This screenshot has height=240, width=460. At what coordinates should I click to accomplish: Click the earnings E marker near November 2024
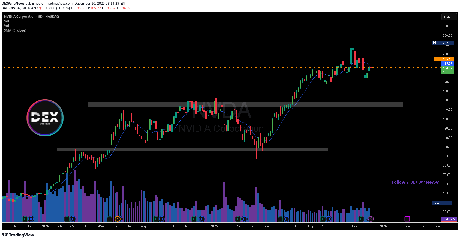[x=194, y=219]
